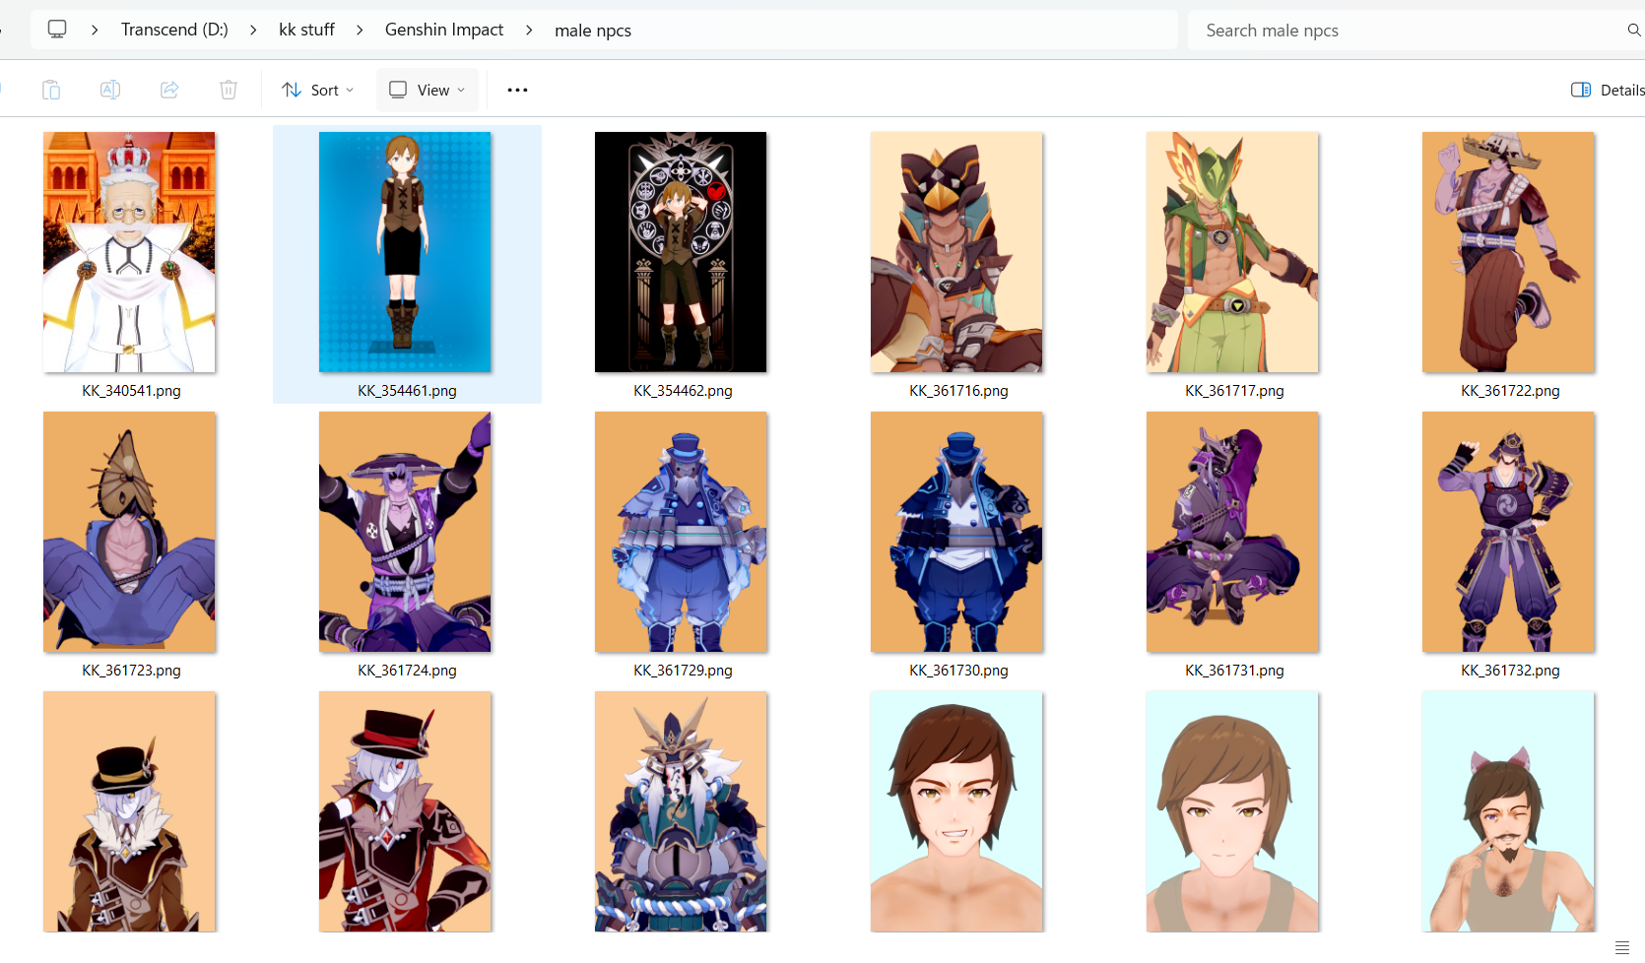Click the Share icon in toolbar
Screen dimensions: 1645x963
[x=169, y=90]
